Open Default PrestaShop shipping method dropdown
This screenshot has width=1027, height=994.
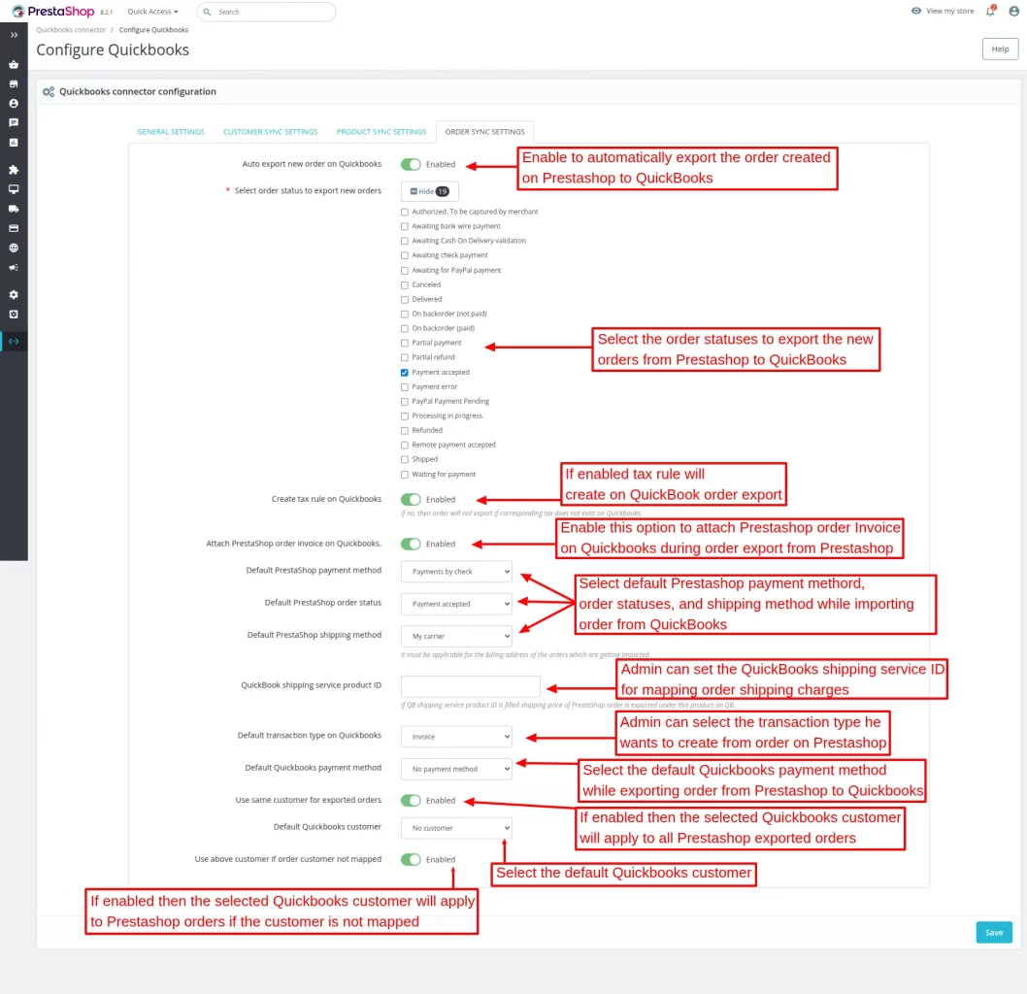[456, 636]
